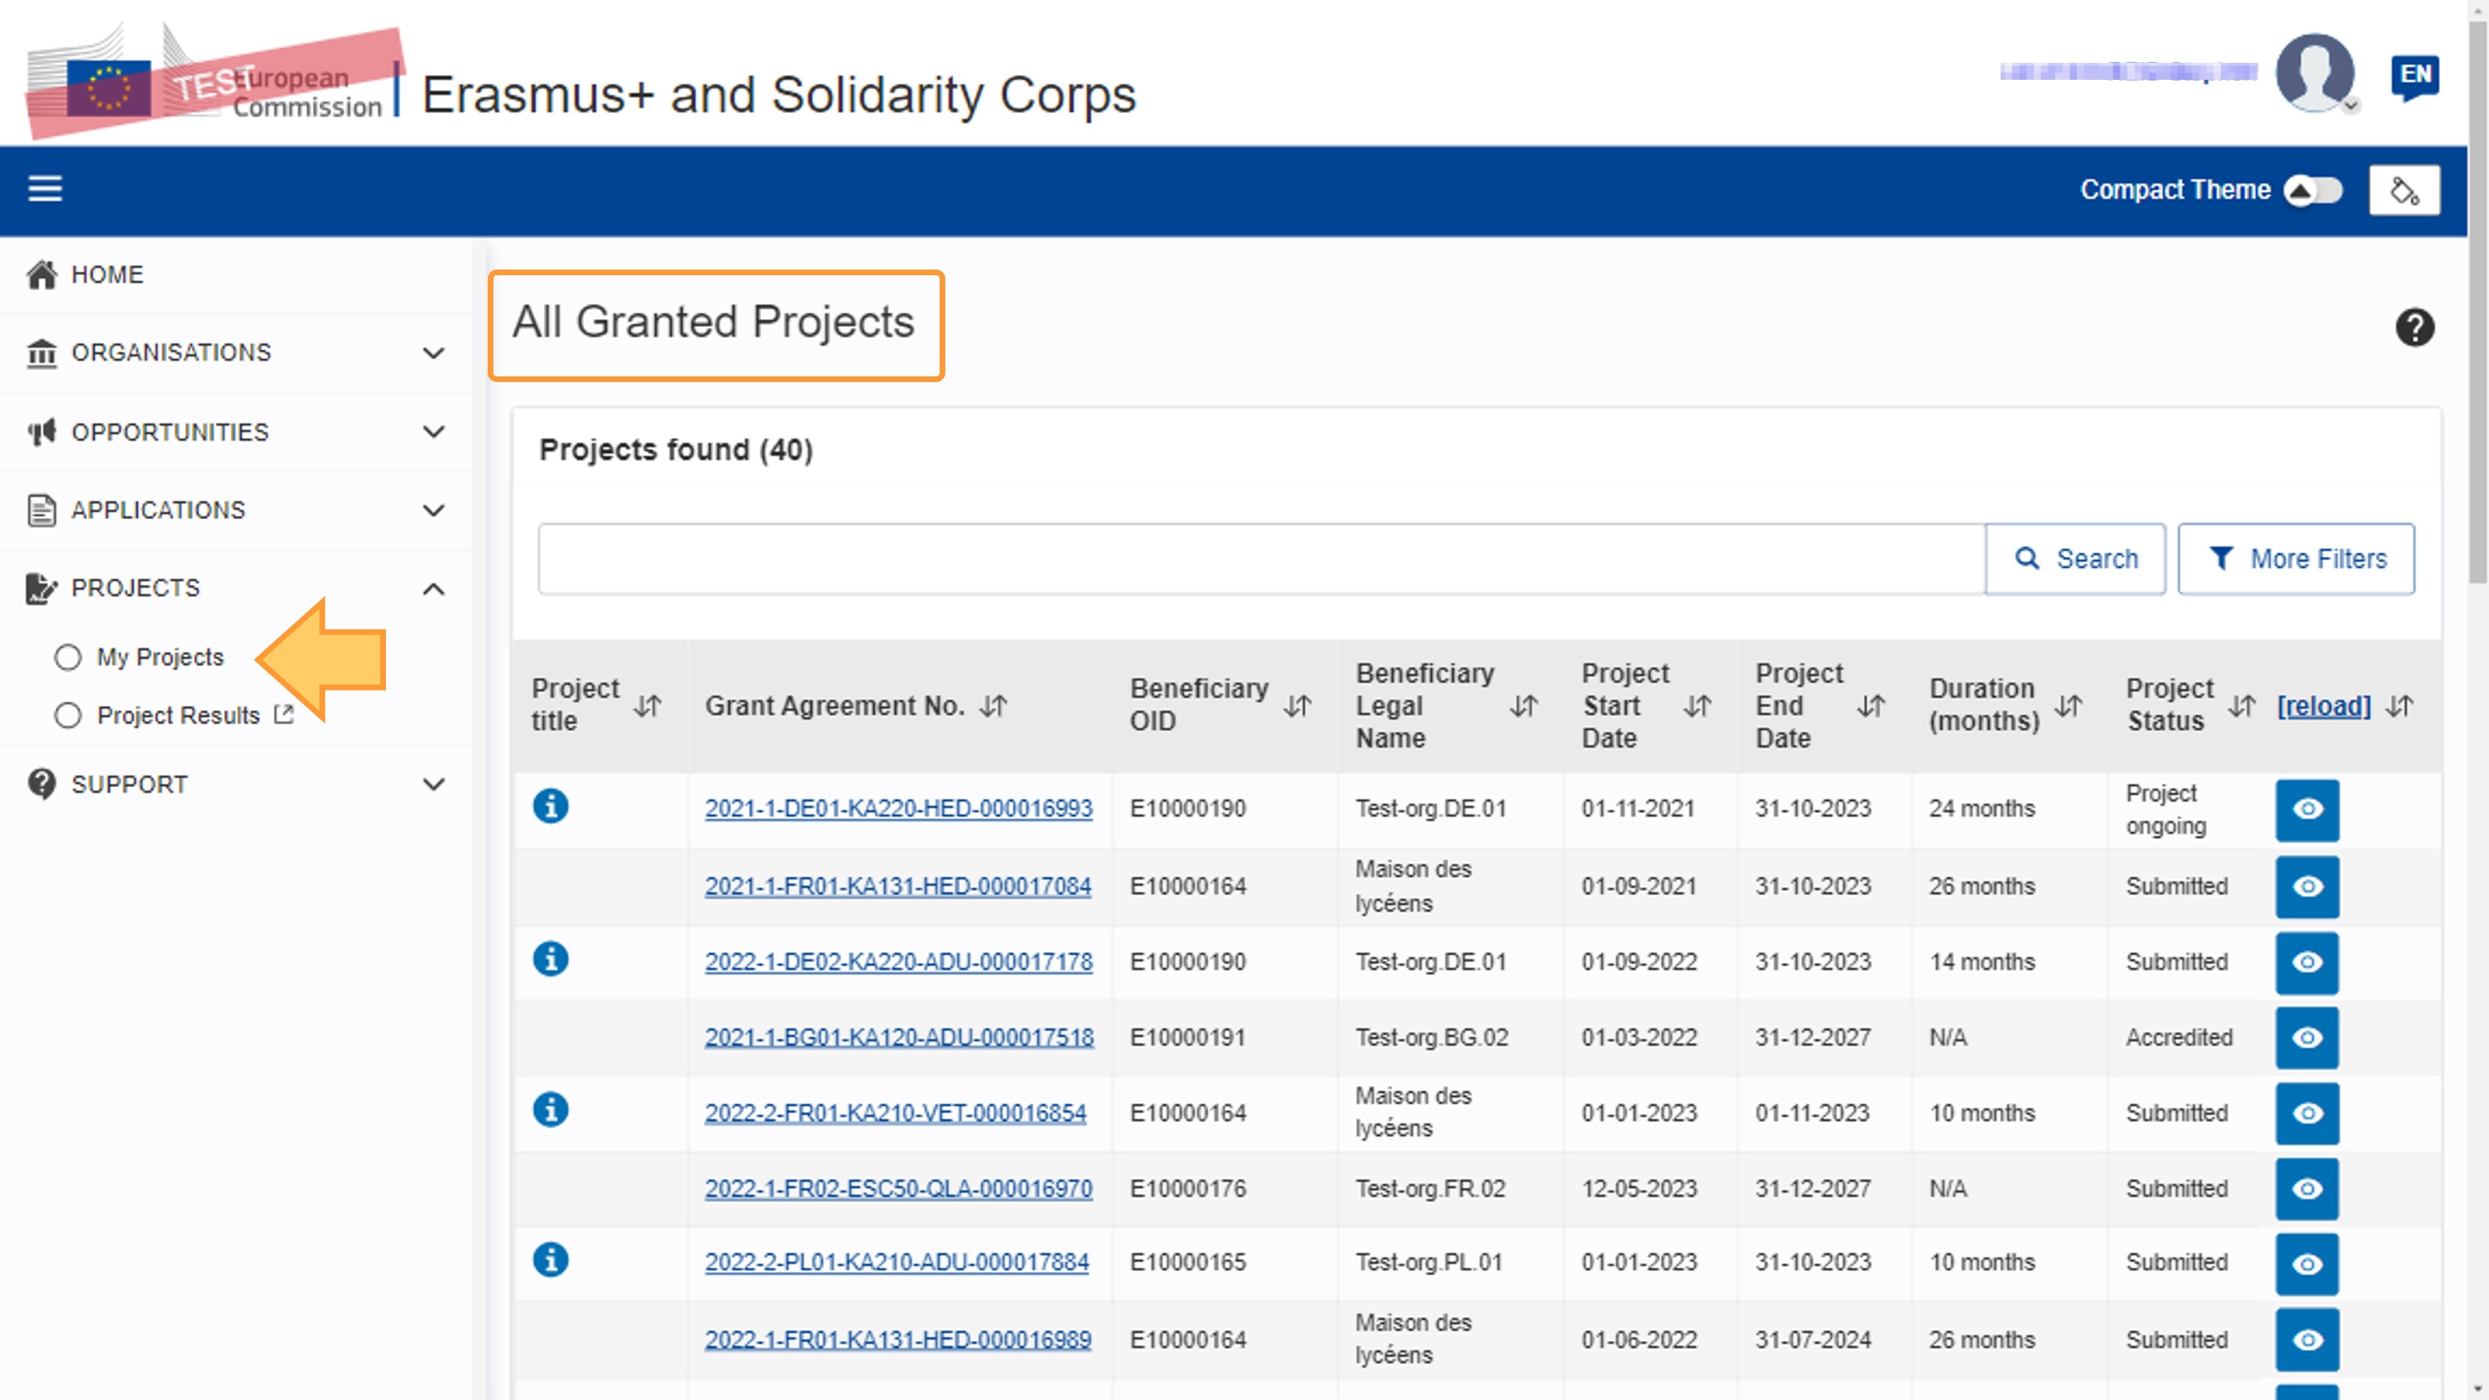Sort by Project End Date column

1872,706
